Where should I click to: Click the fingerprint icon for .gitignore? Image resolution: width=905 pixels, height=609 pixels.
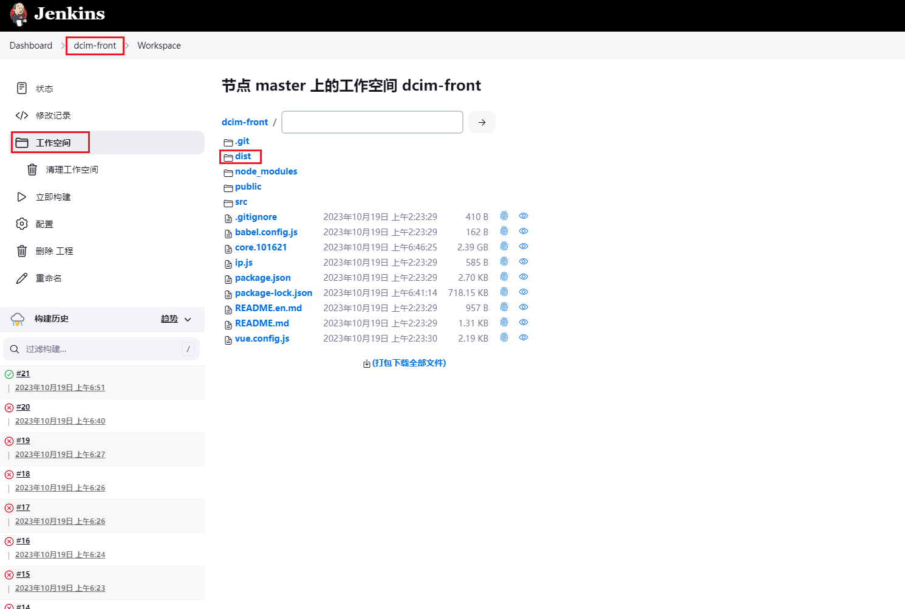(x=504, y=216)
